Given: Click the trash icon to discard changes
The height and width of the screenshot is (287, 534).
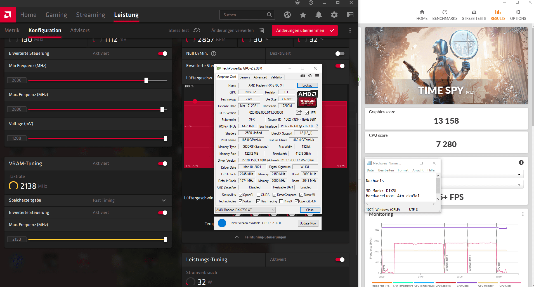Looking at the screenshot, I should pos(262,30).
